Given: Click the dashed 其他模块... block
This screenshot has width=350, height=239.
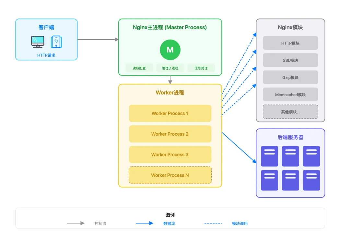Looking at the screenshot, I should point(290,112).
